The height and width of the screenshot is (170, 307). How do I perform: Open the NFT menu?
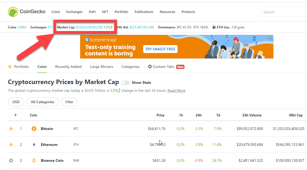105,12
